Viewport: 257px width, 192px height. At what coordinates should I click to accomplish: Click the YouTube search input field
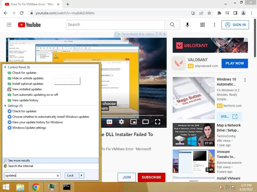coord(115,25)
